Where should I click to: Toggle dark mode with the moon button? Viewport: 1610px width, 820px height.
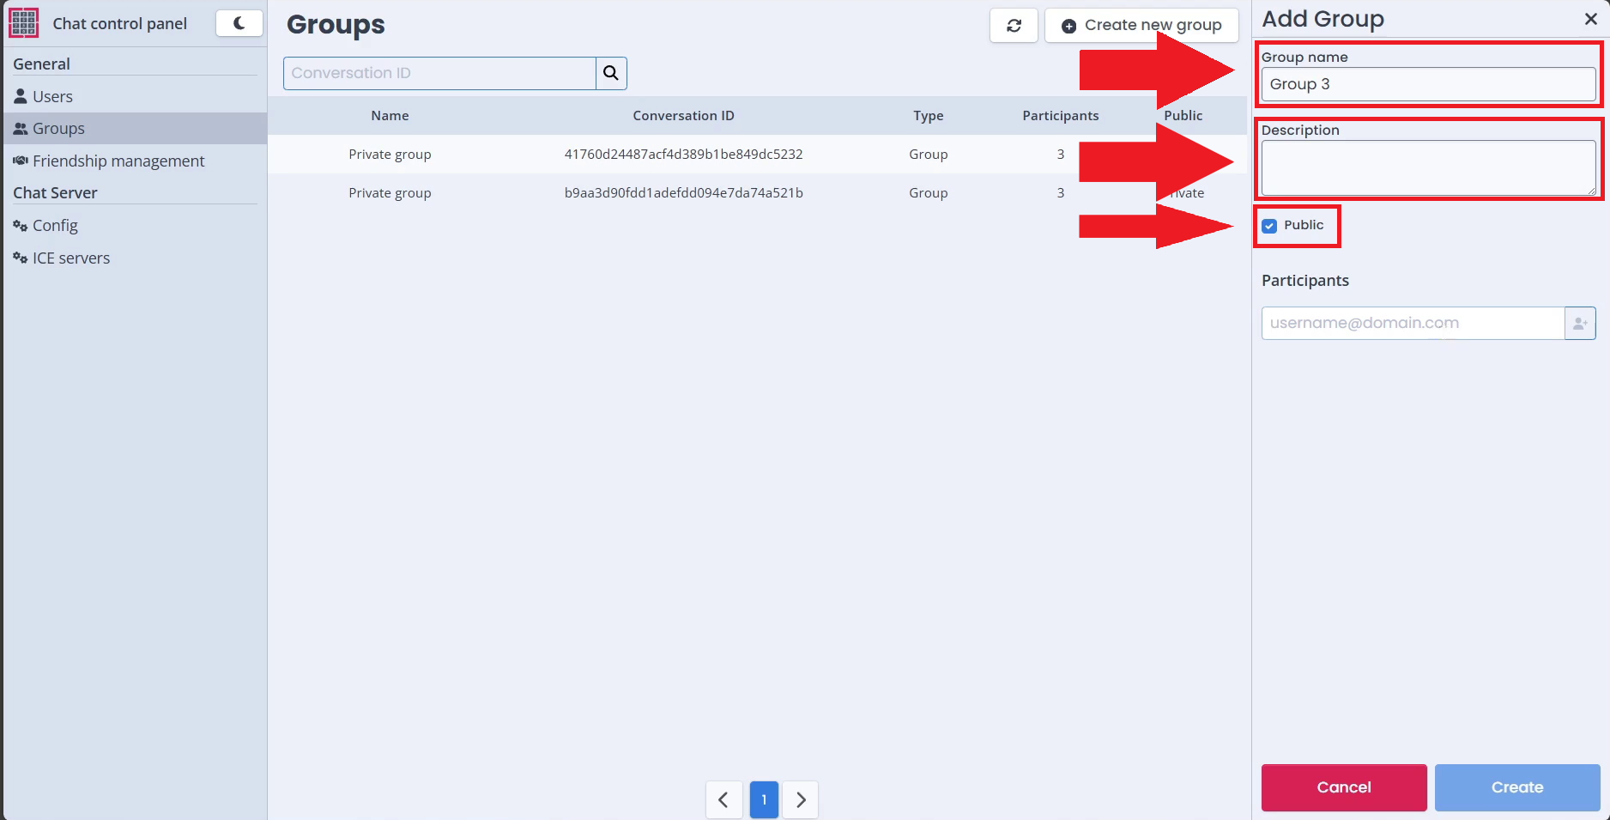[239, 23]
